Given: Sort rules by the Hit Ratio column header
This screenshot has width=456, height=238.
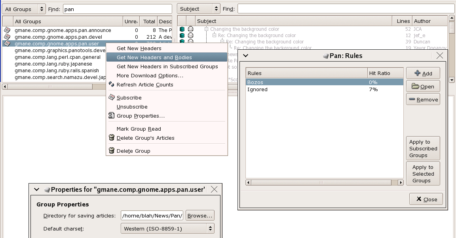Looking at the screenshot, I should point(385,73).
